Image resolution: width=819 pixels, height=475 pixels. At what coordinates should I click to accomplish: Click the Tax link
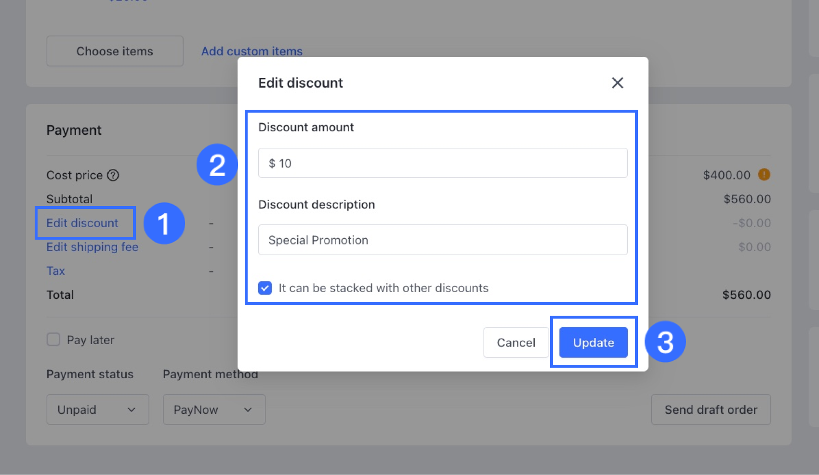pyautogui.click(x=55, y=271)
